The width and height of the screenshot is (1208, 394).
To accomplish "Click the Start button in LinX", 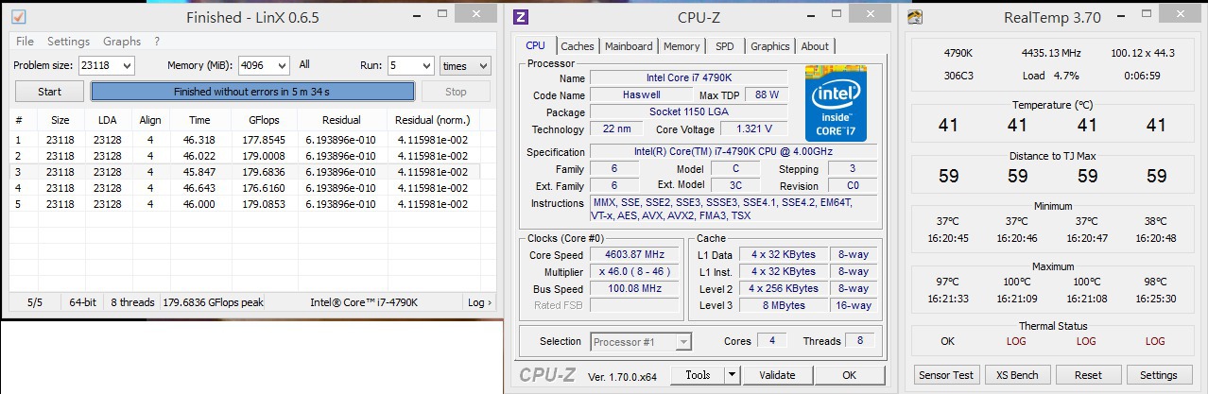I will [x=49, y=92].
